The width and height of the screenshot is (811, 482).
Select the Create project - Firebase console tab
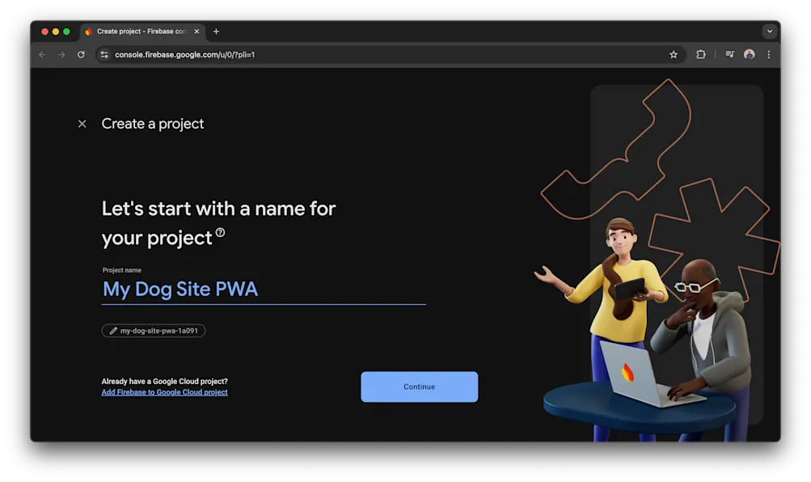click(142, 32)
